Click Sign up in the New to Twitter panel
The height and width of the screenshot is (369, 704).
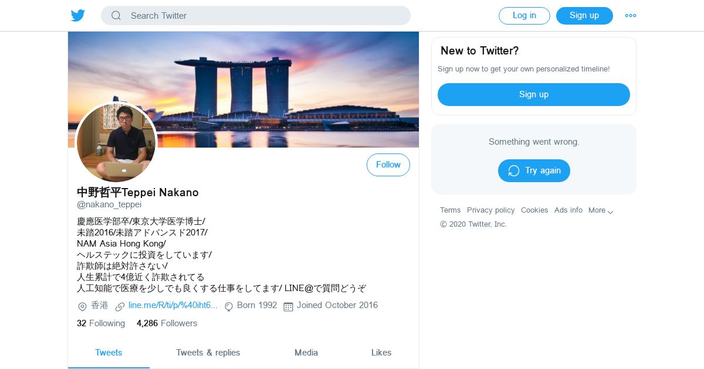click(x=534, y=94)
